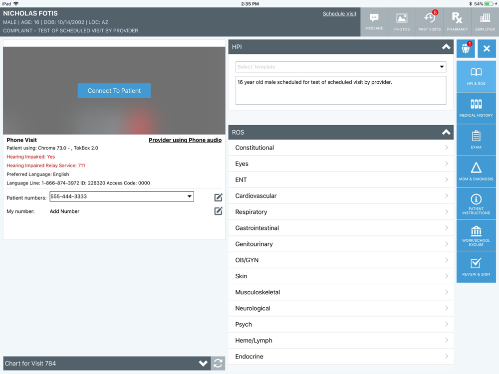Tap the Bluetooth status icon
Viewport: 499px width, 374px height.
pos(471,4)
